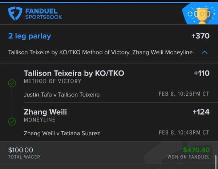Open the Zhang Weili v Tatiana Suarez matchup

(62, 133)
